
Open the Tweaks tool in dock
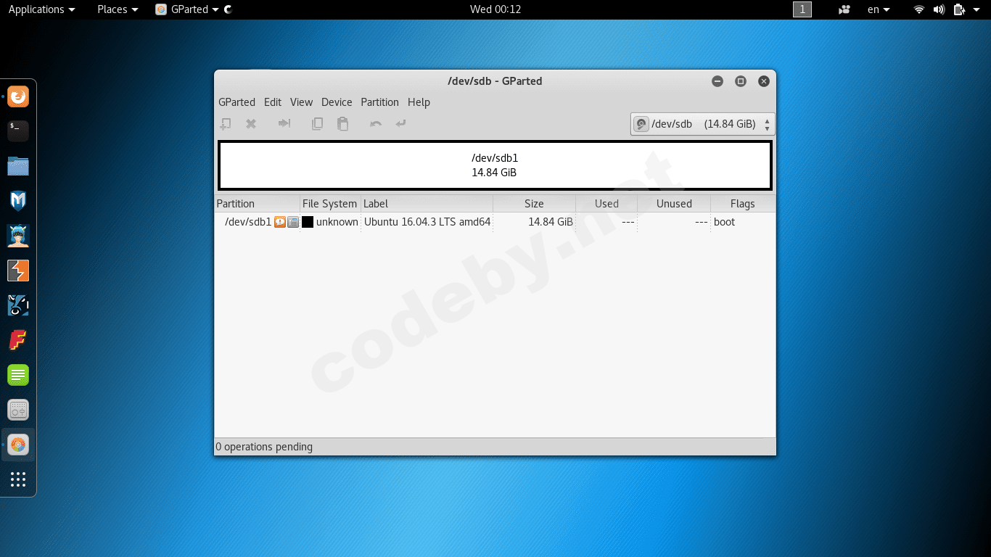[18, 410]
